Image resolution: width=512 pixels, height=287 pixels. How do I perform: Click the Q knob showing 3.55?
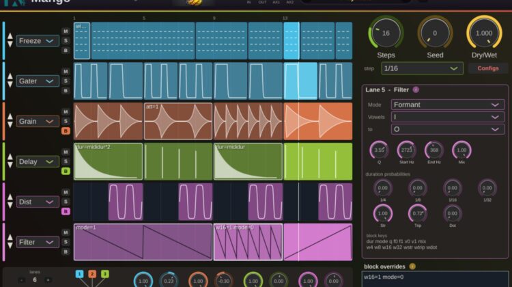pos(379,150)
